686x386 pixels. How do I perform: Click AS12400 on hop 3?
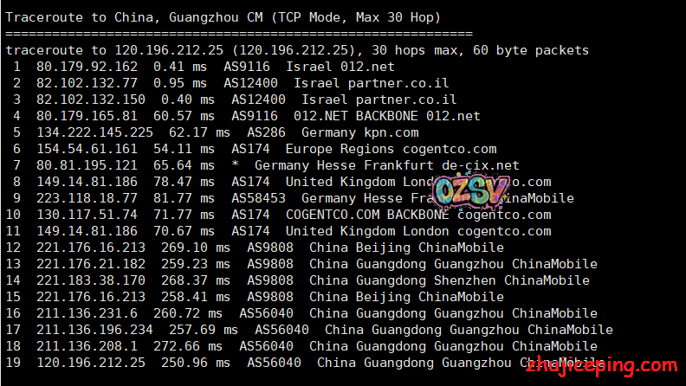tap(258, 100)
